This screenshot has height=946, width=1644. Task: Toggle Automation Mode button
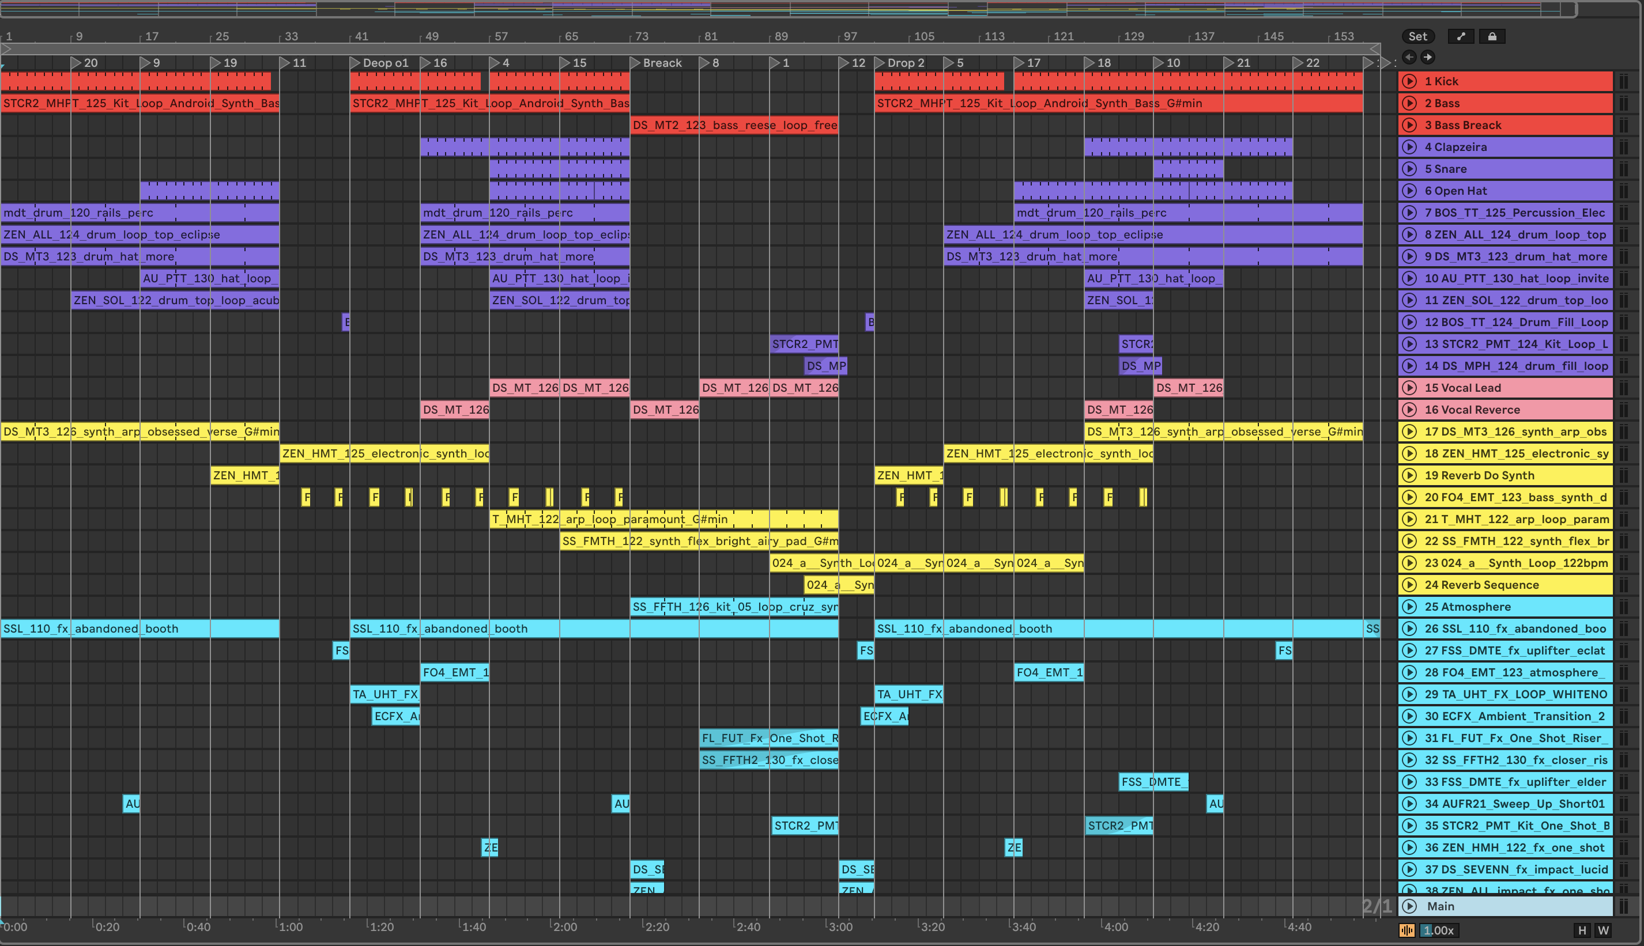coord(1461,36)
